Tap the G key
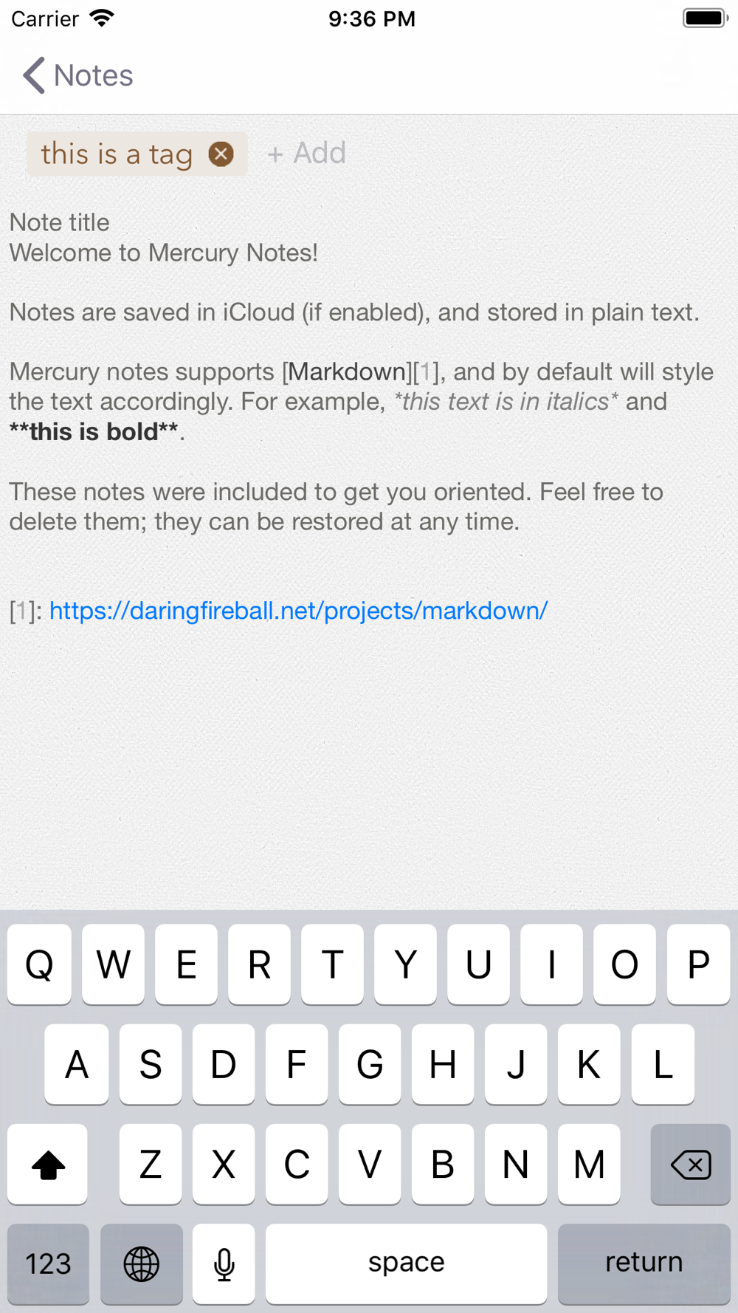738x1313 pixels. tap(370, 1064)
